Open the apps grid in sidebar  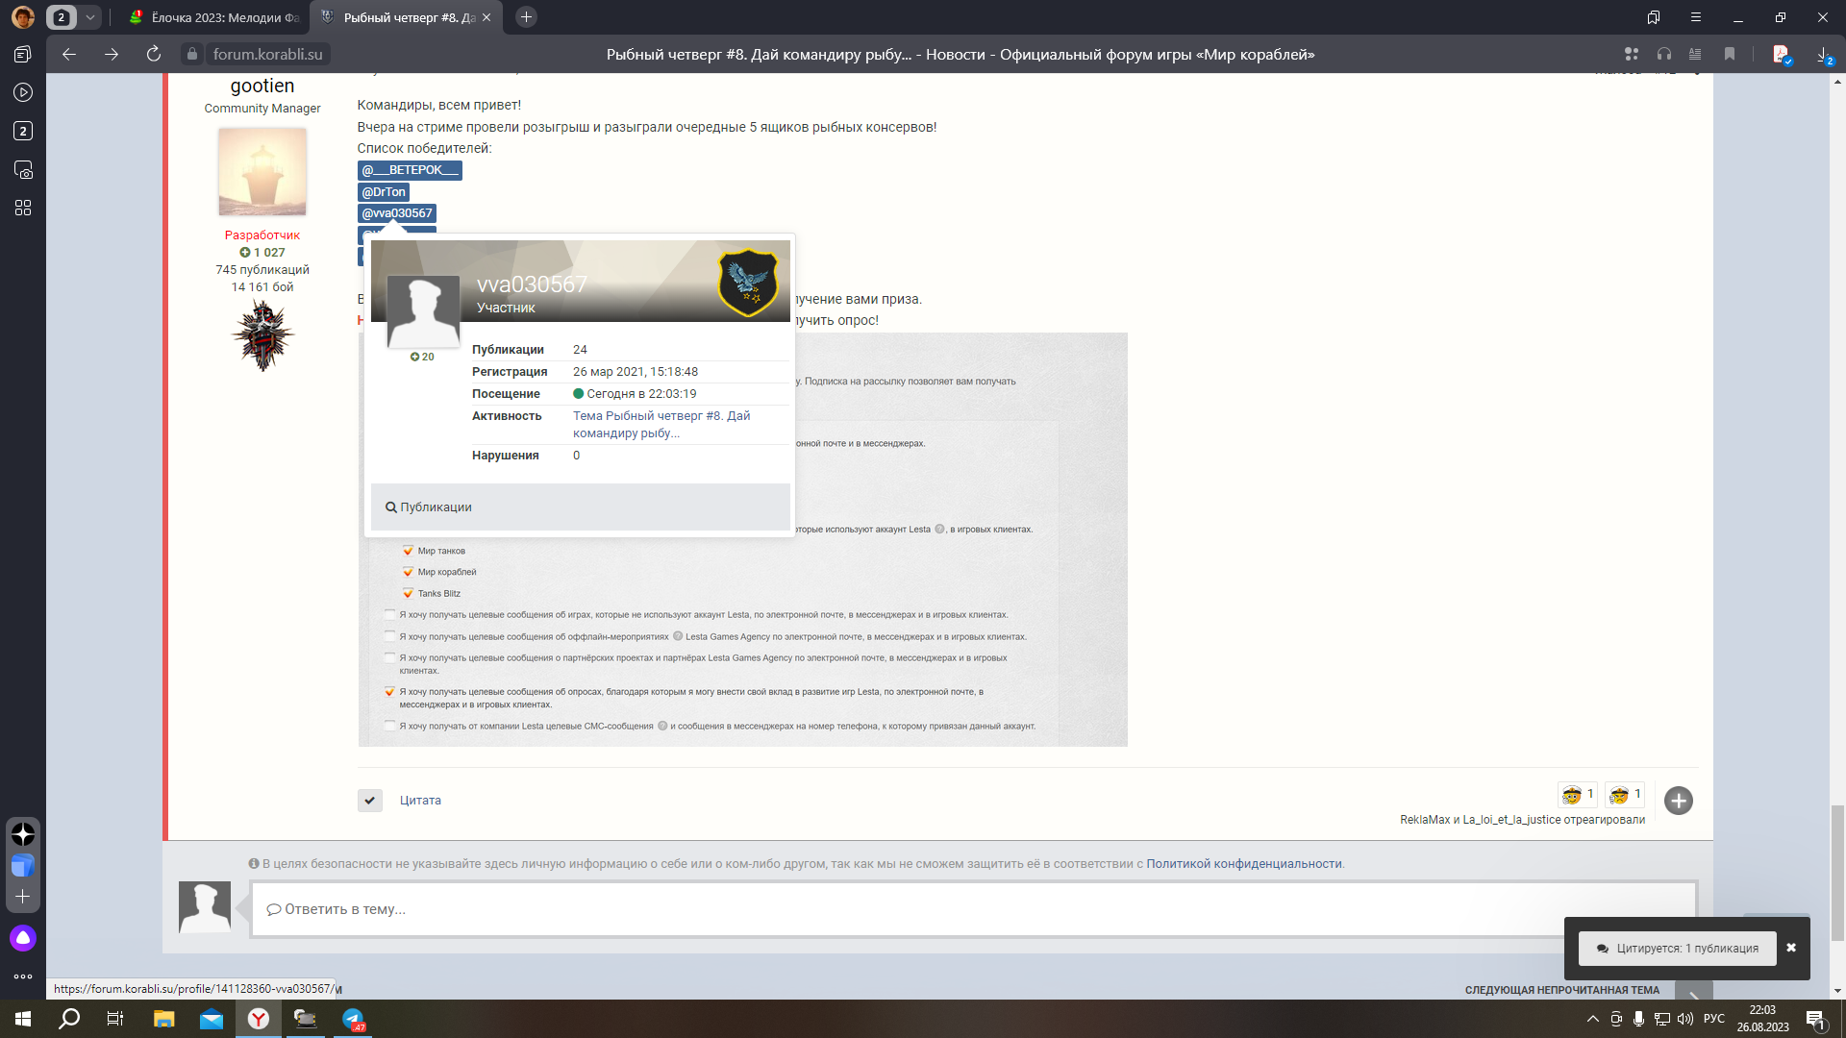23,208
